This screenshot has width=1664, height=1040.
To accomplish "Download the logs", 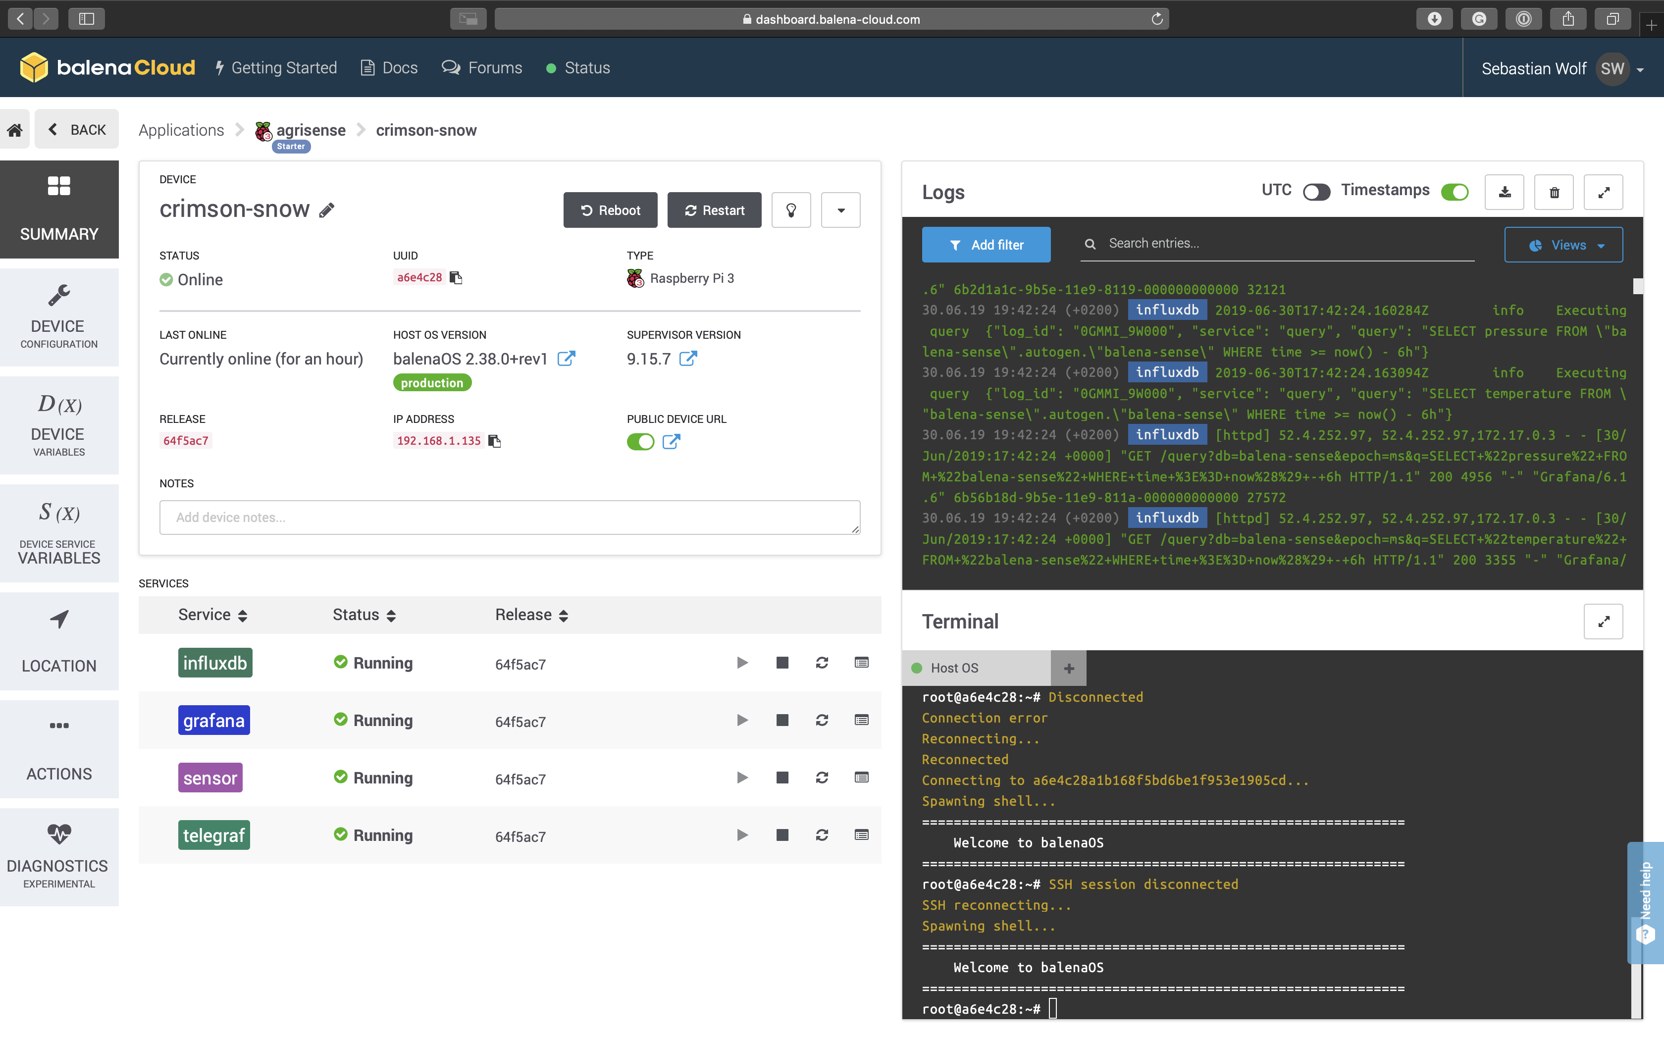I will [x=1504, y=192].
